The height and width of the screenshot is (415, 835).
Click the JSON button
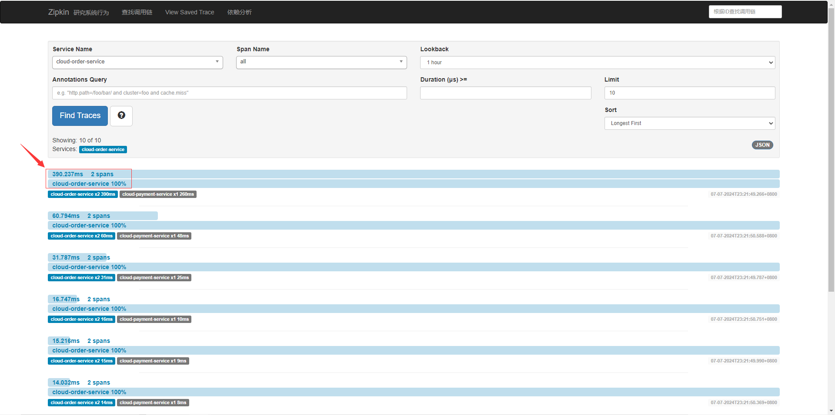pyautogui.click(x=762, y=145)
